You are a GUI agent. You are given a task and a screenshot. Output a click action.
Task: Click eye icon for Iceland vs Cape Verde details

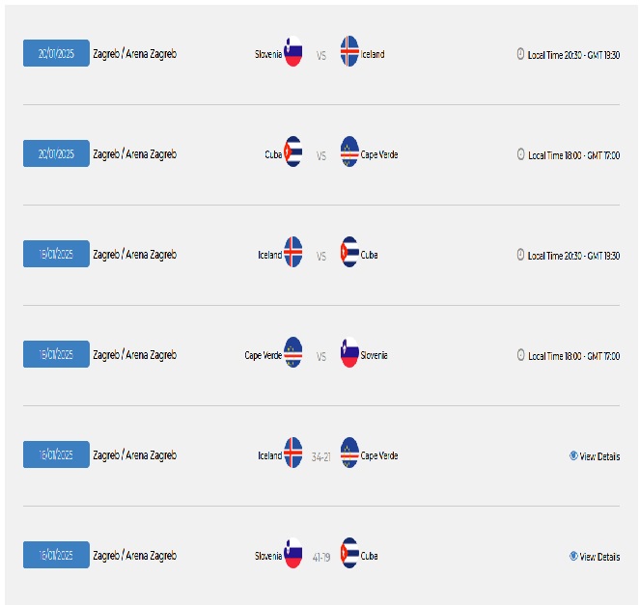pos(573,455)
